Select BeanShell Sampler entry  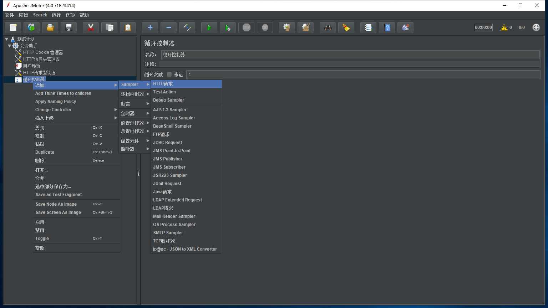click(186, 126)
